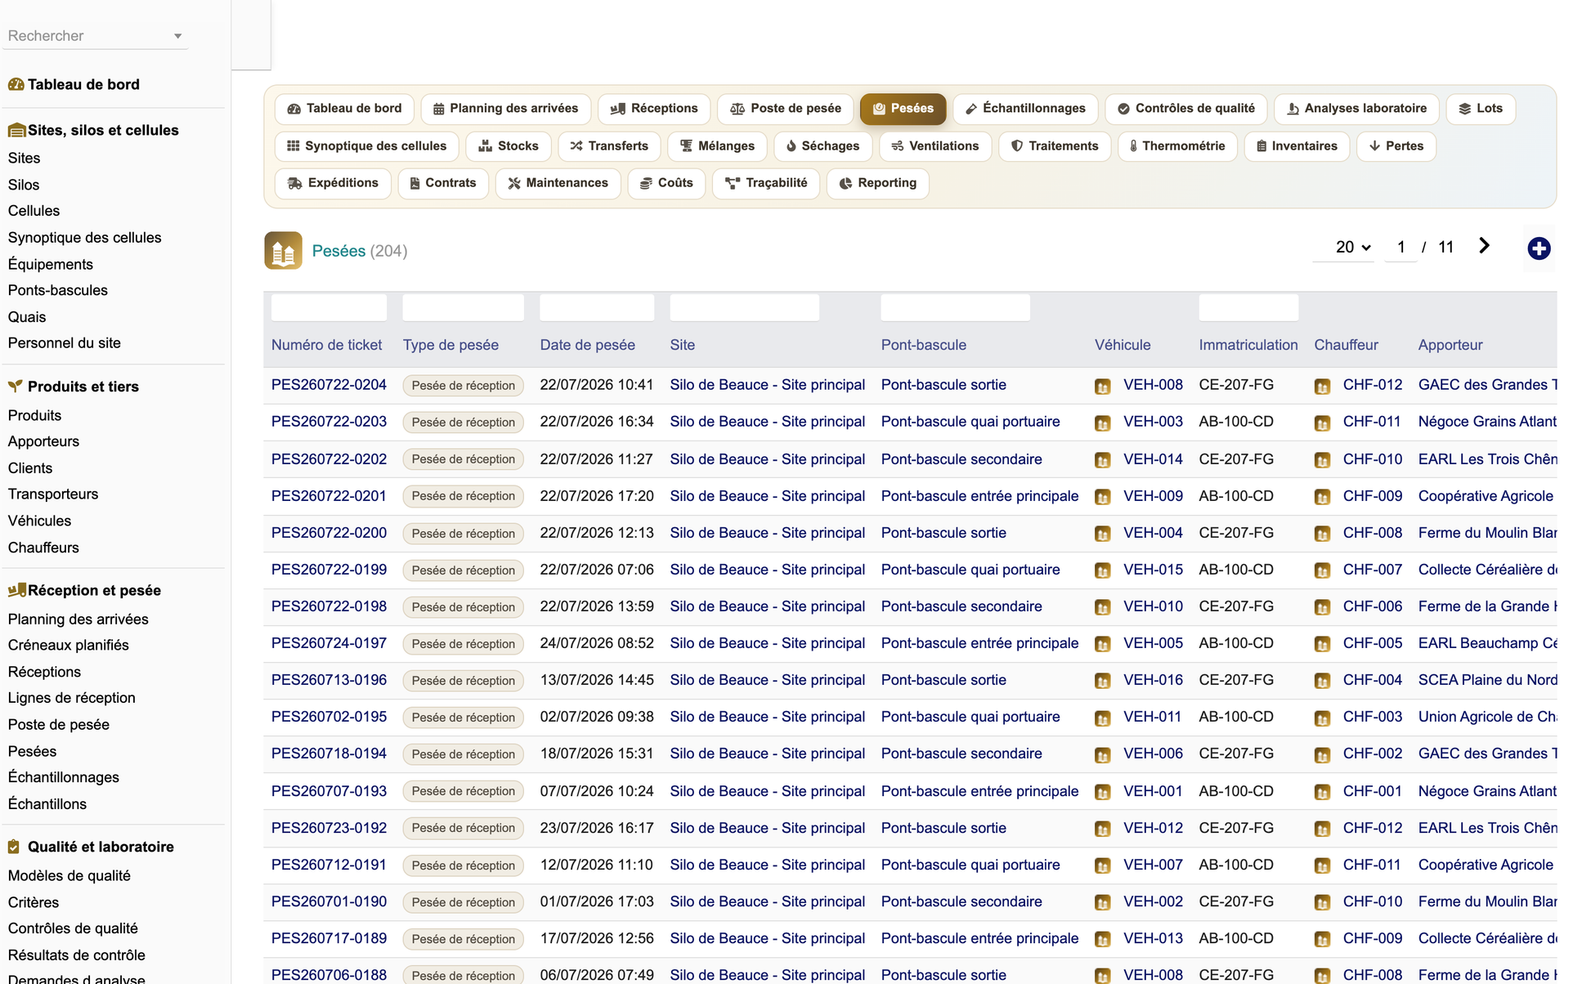Image resolution: width=1591 pixels, height=984 pixels.
Task: Click vehicle icon beside VEH-013
Action: [x=1103, y=939]
